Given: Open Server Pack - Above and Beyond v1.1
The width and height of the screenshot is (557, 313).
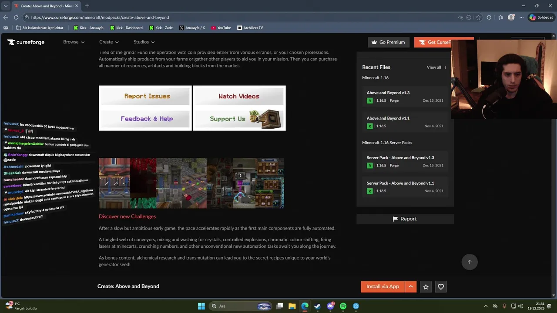Looking at the screenshot, I should [400, 183].
